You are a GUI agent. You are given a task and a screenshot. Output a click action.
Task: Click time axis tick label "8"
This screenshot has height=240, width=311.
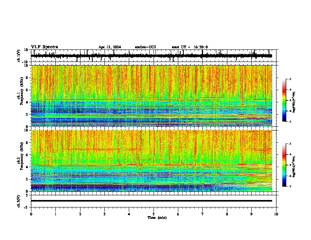tap(227, 214)
